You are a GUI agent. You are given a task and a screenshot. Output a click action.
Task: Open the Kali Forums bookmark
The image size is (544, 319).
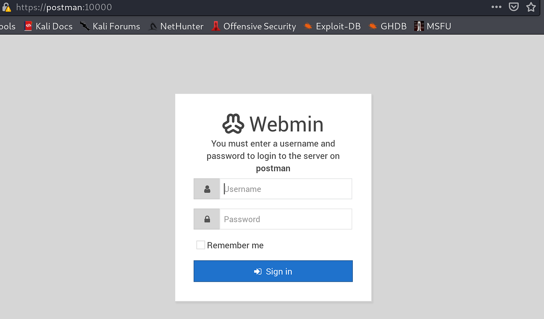pos(110,26)
